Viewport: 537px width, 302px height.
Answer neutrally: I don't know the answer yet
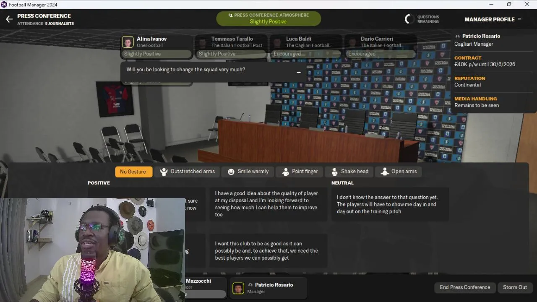[390, 204]
